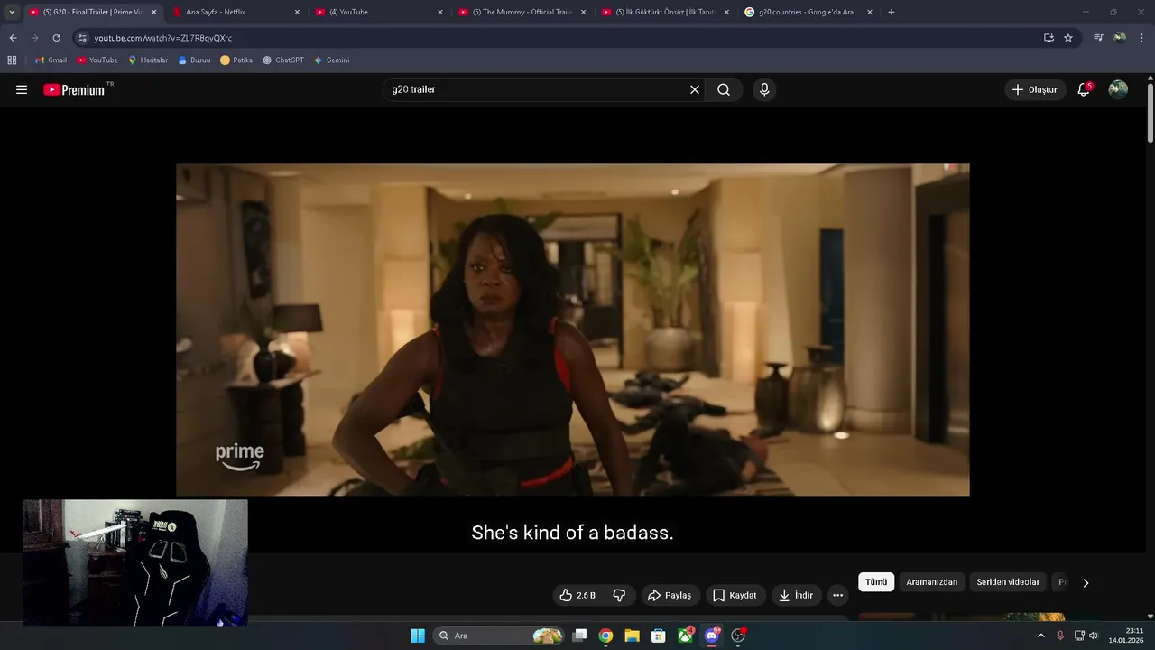Open the Haritalar bookmark
The height and width of the screenshot is (650, 1155).
(148, 60)
